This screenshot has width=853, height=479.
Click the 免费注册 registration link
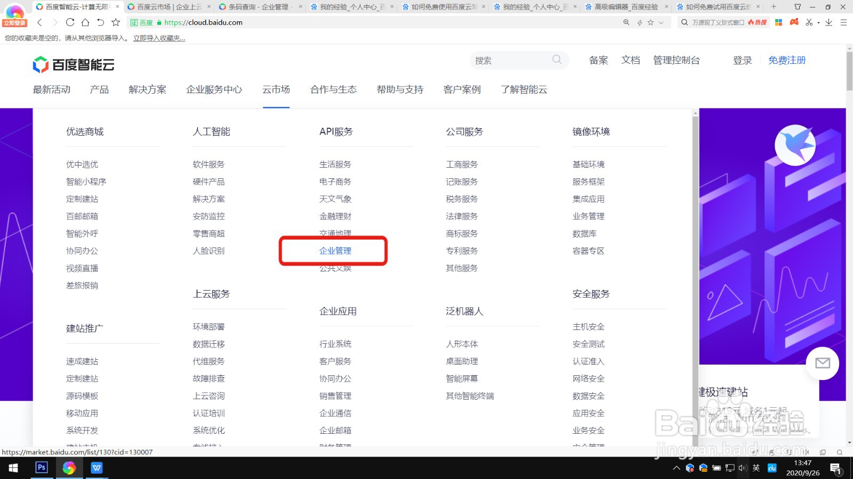tap(786, 60)
